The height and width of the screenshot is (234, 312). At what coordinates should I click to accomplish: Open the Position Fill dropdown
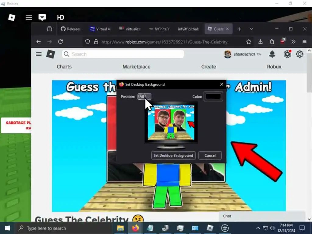point(144,97)
